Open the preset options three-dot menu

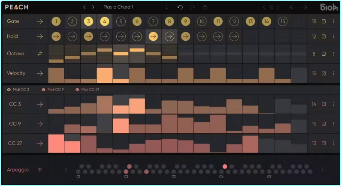point(166,7)
